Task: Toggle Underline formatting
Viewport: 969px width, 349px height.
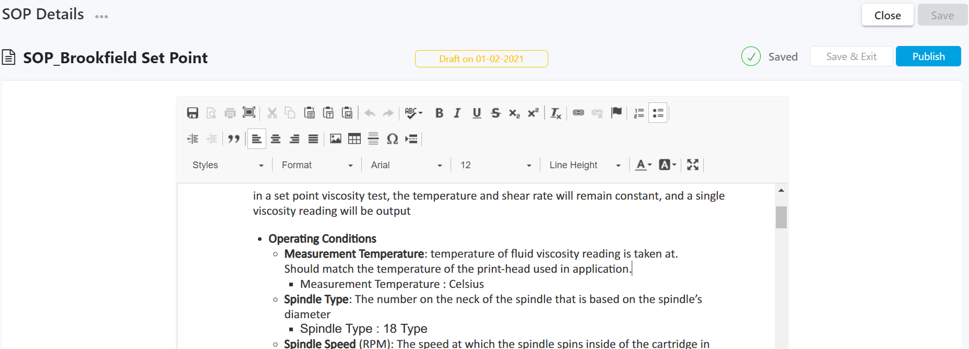Action: [477, 113]
